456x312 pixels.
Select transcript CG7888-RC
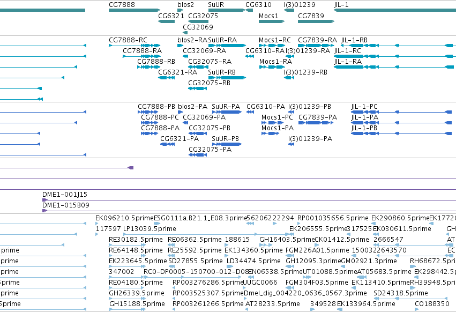(x=128, y=40)
